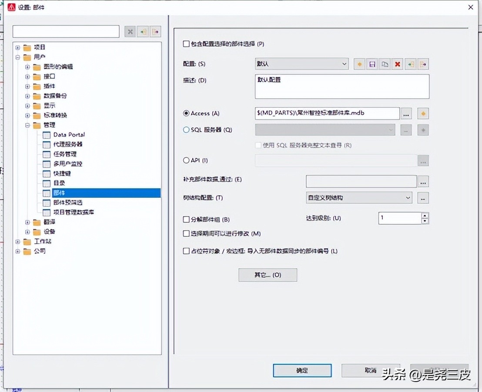Click the 达到级别 number field
This screenshot has width=482, height=392.
pyautogui.click(x=400, y=218)
